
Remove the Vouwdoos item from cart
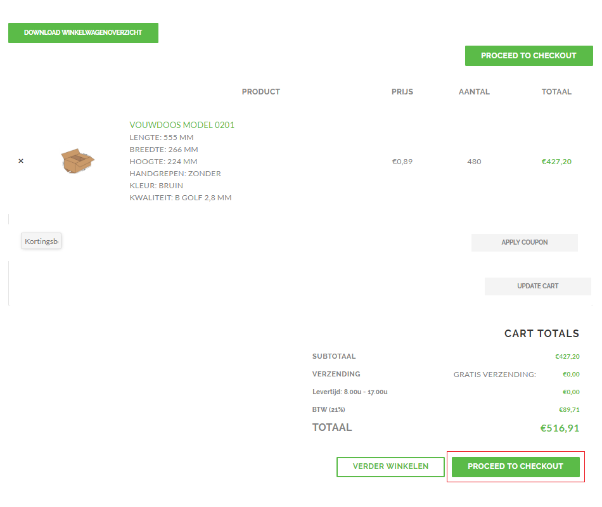(x=21, y=161)
